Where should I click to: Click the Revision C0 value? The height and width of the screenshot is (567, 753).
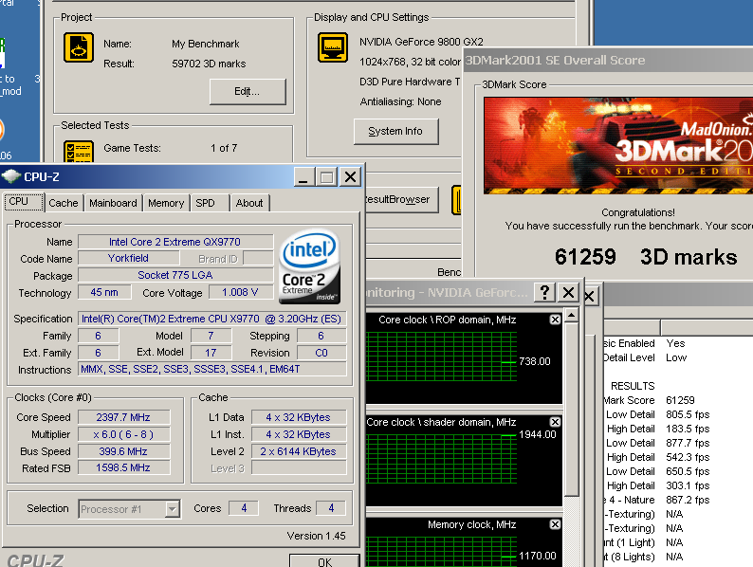(x=321, y=353)
